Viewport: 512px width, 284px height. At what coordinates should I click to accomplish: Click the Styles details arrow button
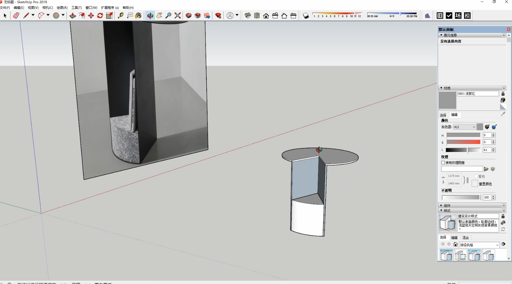point(503,244)
